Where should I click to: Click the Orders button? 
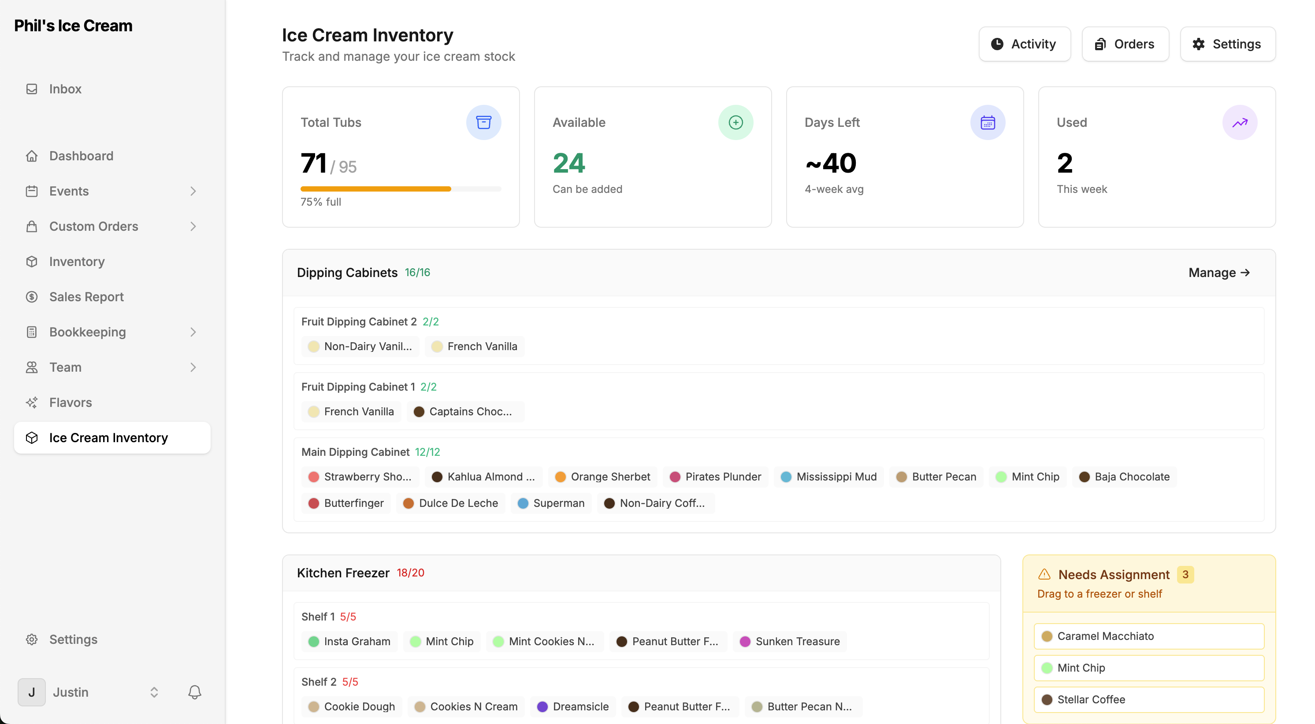[x=1125, y=44]
